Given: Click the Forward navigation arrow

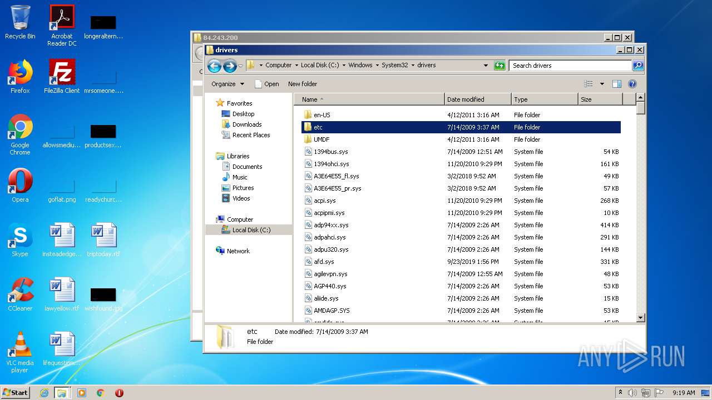Looking at the screenshot, I should [230, 66].
